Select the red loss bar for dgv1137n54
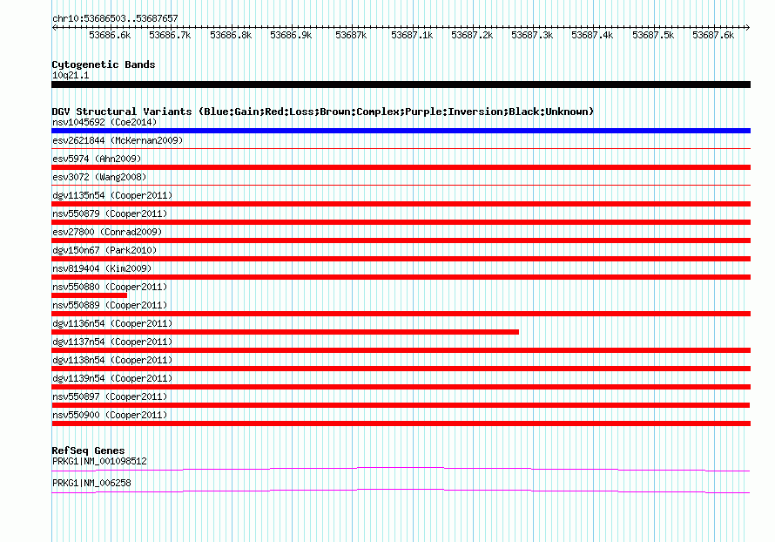Screen dimensions: 775x542 click(x=401, y=350)
